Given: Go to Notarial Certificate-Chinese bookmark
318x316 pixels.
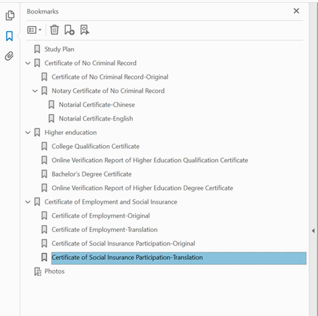Looking at the screenshot, I should click(x=97, y=105).
